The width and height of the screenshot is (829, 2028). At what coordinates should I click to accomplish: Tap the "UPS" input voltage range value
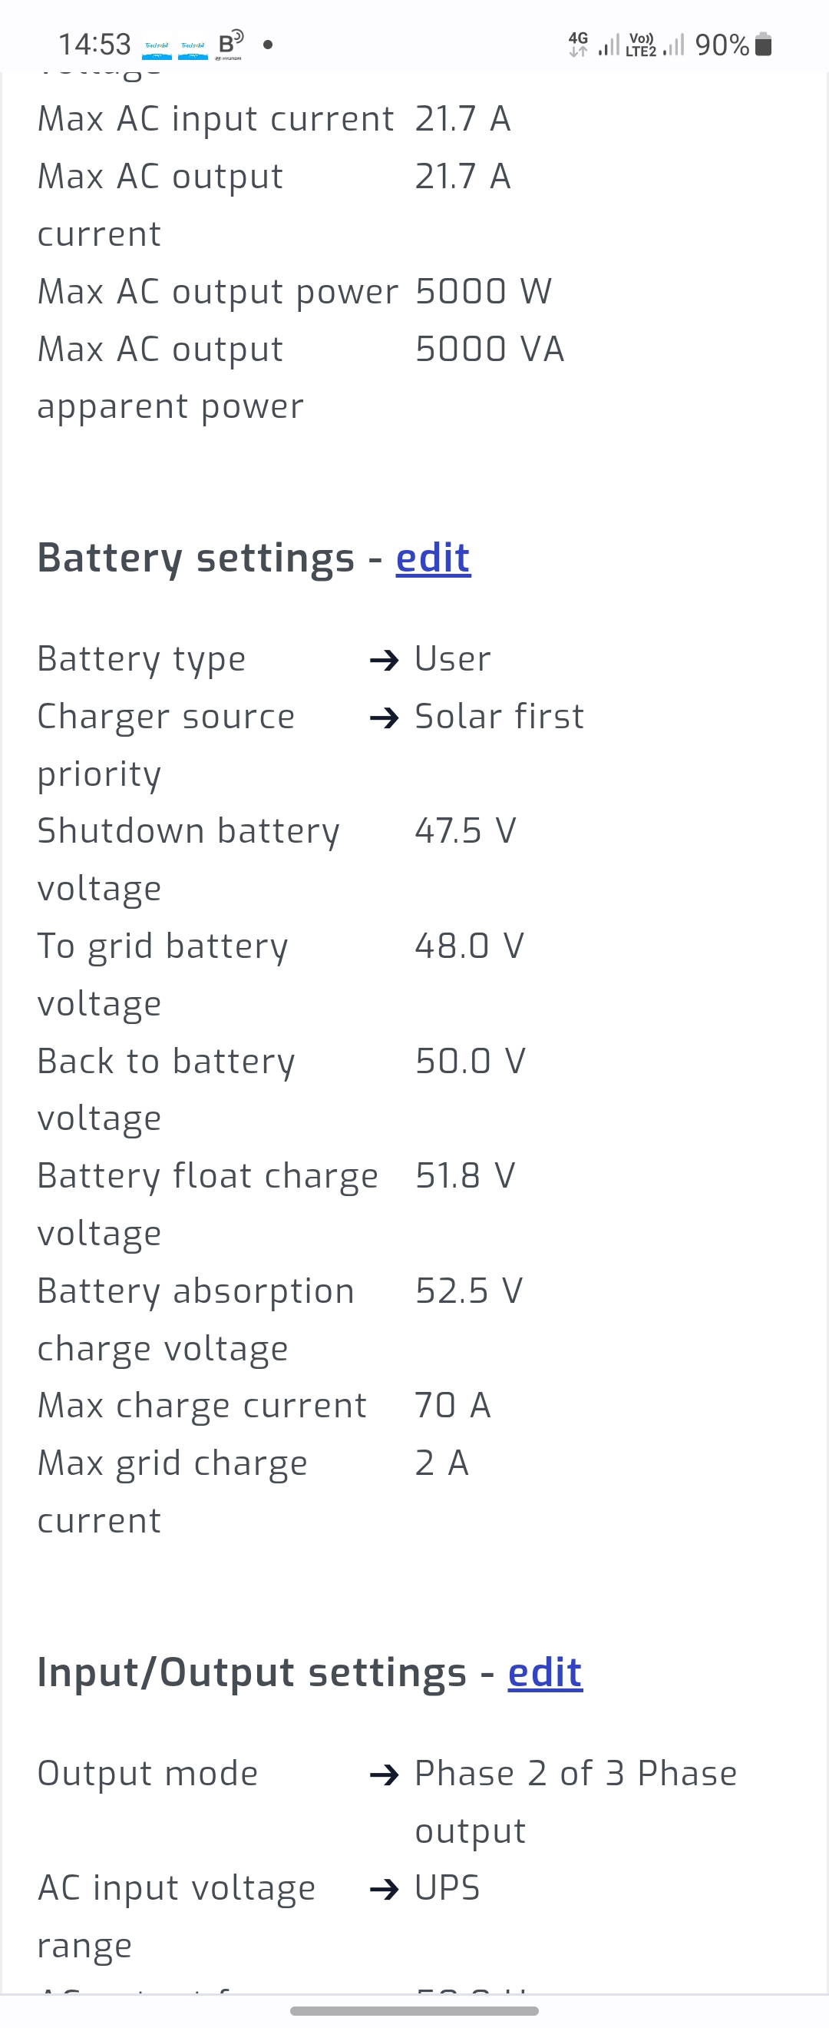click(447, 1888)
